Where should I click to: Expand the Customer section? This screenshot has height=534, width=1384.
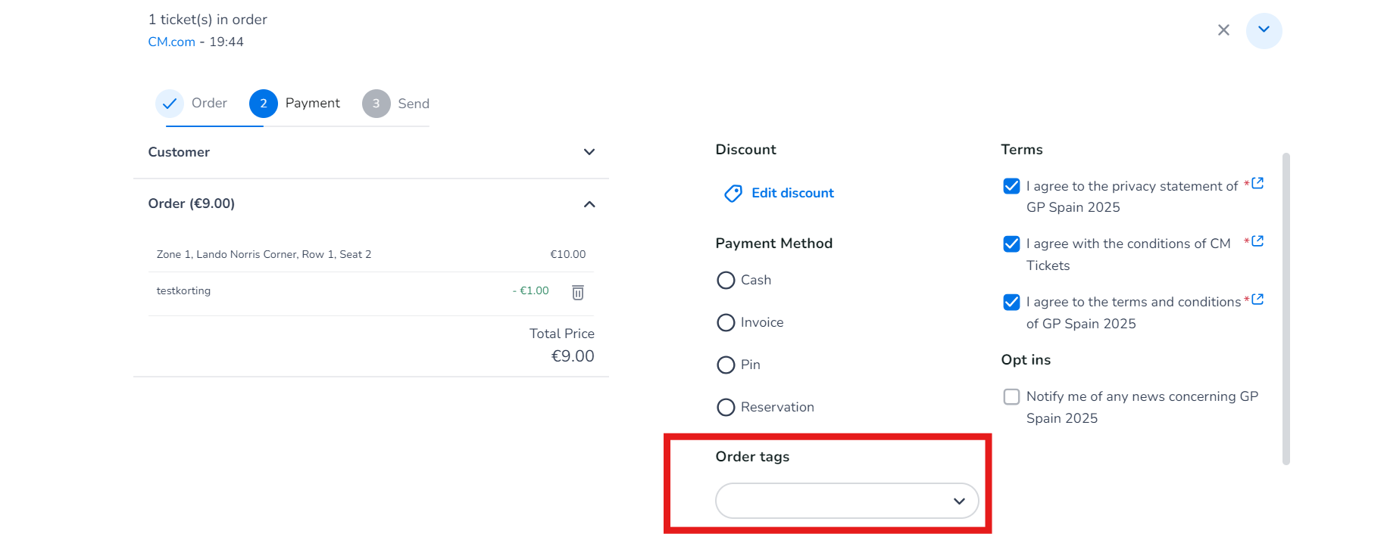(589, 152)
